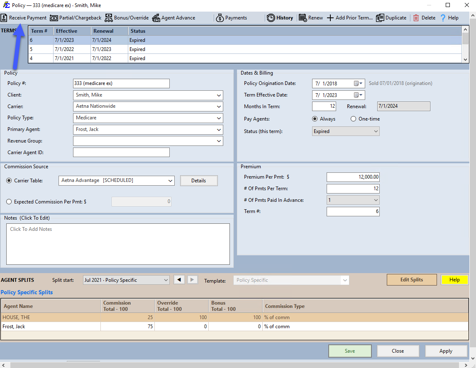Select the Frost, Jack split row
The image size is (476, 368).
pos(234,327)
